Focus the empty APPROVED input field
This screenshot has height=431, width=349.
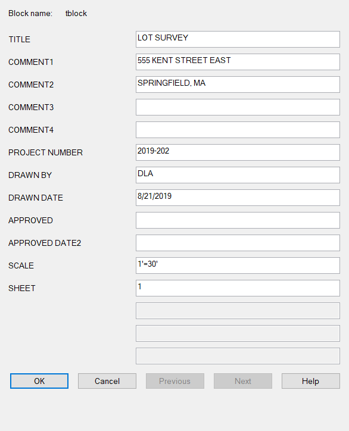click(238, 220)
